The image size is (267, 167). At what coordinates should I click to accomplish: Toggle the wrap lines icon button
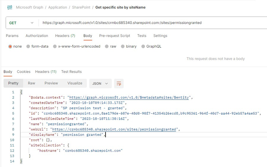pos(119,83)
